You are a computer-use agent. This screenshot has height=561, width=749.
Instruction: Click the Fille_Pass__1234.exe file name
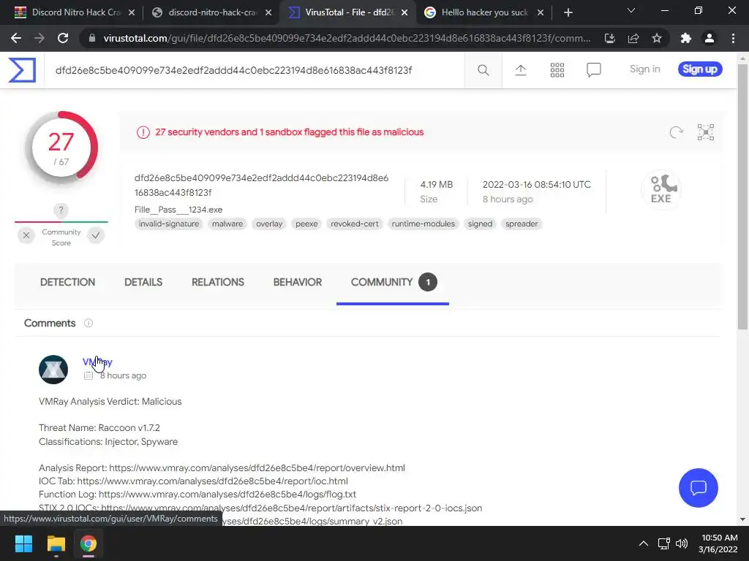(178, 210)
